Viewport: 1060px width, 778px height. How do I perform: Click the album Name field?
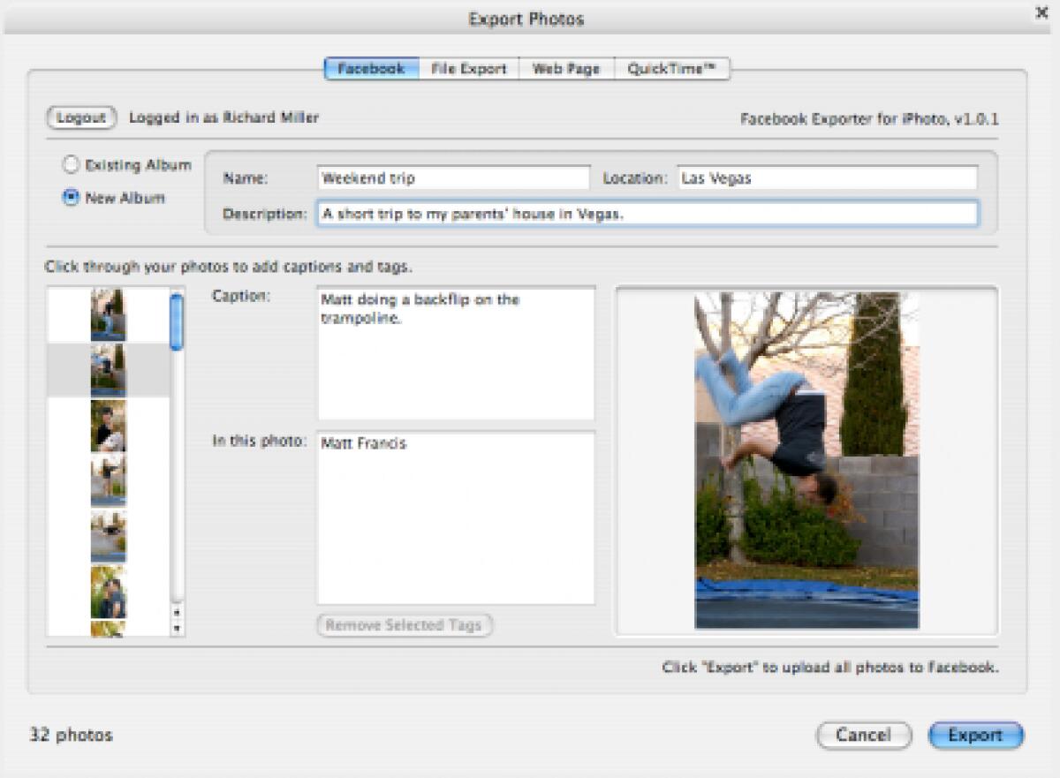tap(453, 178)
